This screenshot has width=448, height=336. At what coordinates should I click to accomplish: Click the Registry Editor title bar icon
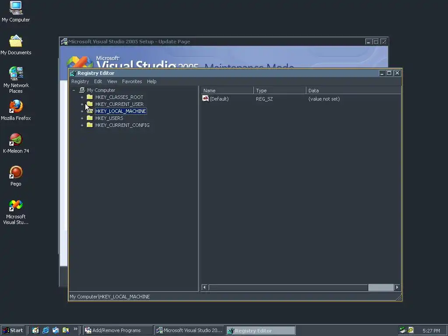(x=73, y=73)
